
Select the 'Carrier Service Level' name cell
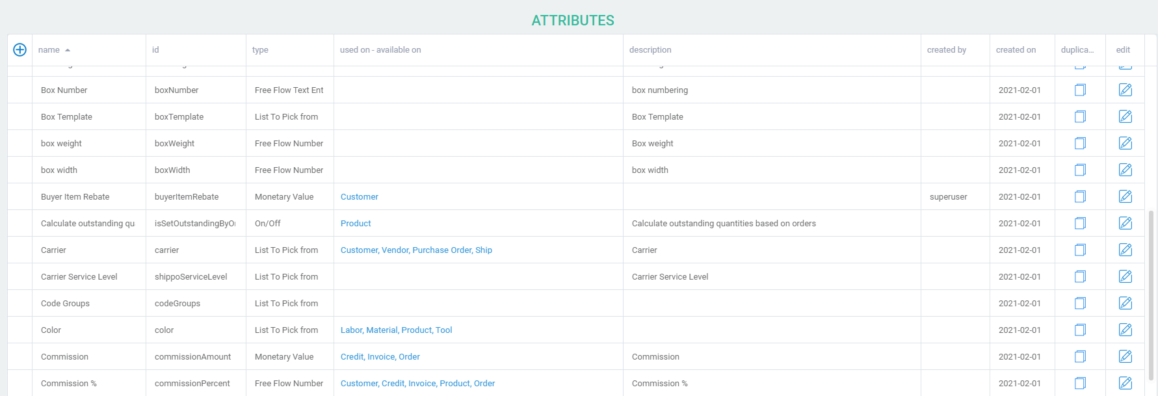coord(89,276)
